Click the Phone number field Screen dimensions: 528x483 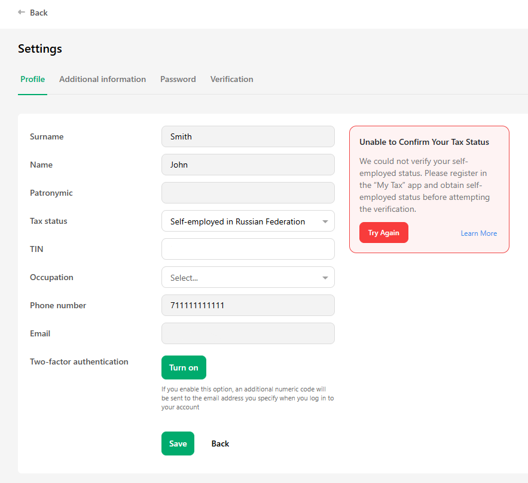click(248, 305)
